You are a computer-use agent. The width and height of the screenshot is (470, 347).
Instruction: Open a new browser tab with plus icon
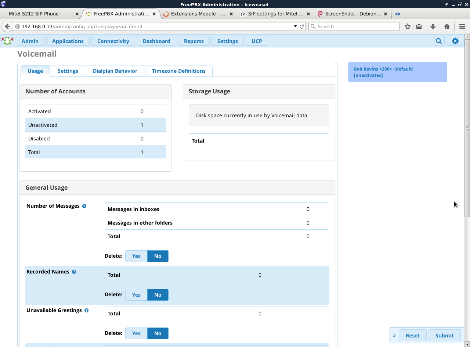[x=398, y=14]
